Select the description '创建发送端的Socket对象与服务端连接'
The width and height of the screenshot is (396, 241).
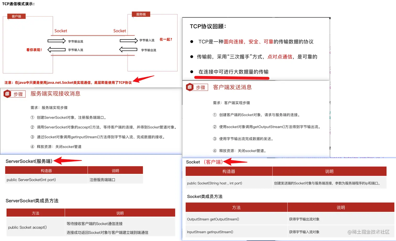coord(327,183)
